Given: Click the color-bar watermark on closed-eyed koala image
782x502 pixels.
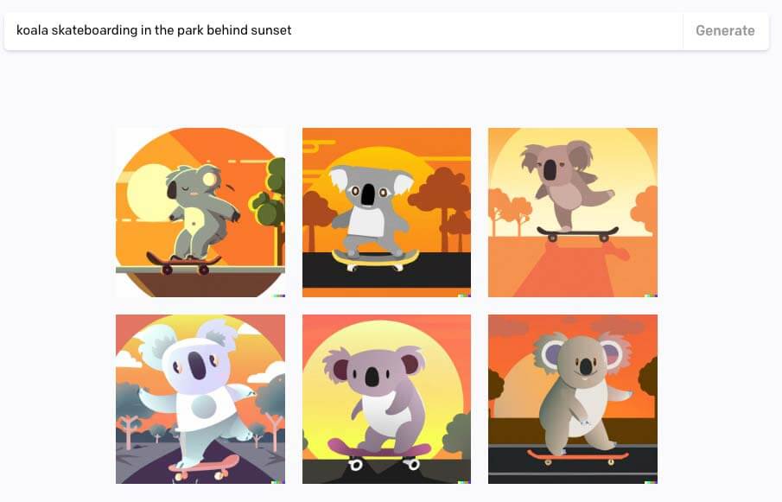Looking at the screenshot, I should (x=279, y=295).
